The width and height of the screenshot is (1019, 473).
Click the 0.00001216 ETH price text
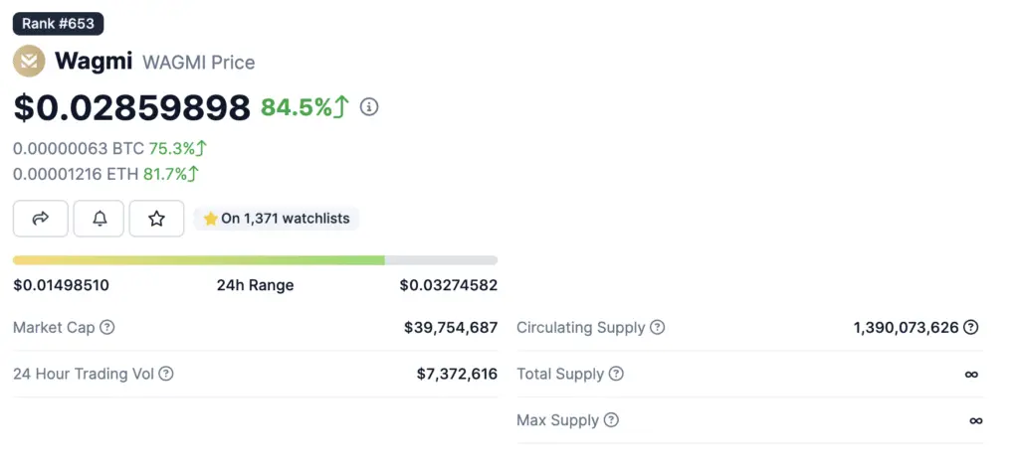point(76,174)
